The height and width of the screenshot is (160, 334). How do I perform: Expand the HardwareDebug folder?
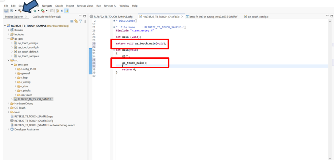[8, 103]
